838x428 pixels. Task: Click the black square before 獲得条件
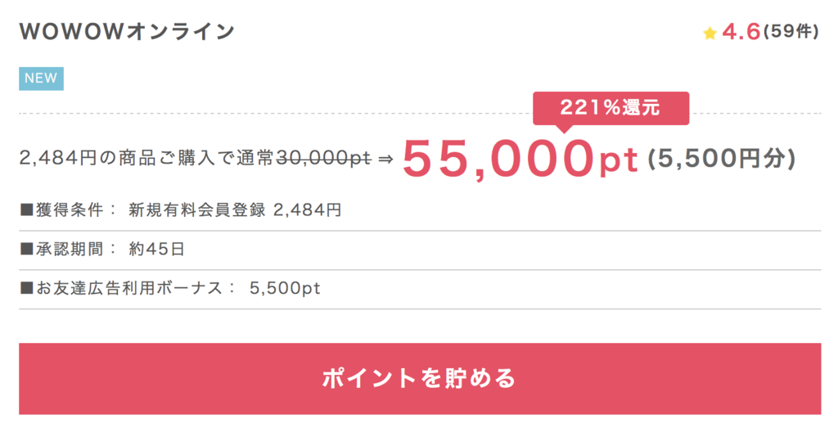coord(27,210)
